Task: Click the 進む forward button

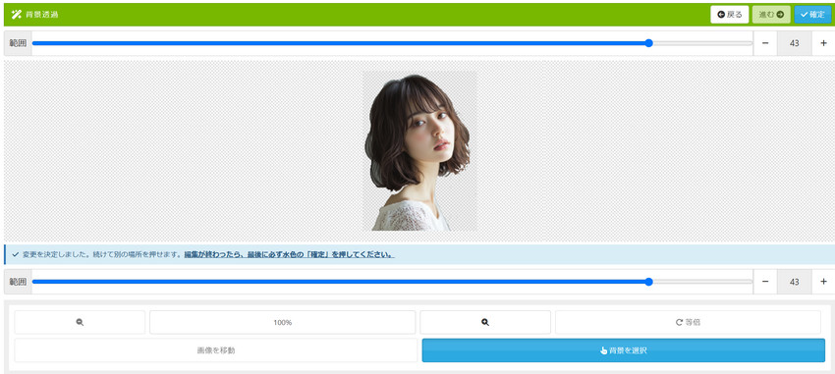Action: (771, 15)
